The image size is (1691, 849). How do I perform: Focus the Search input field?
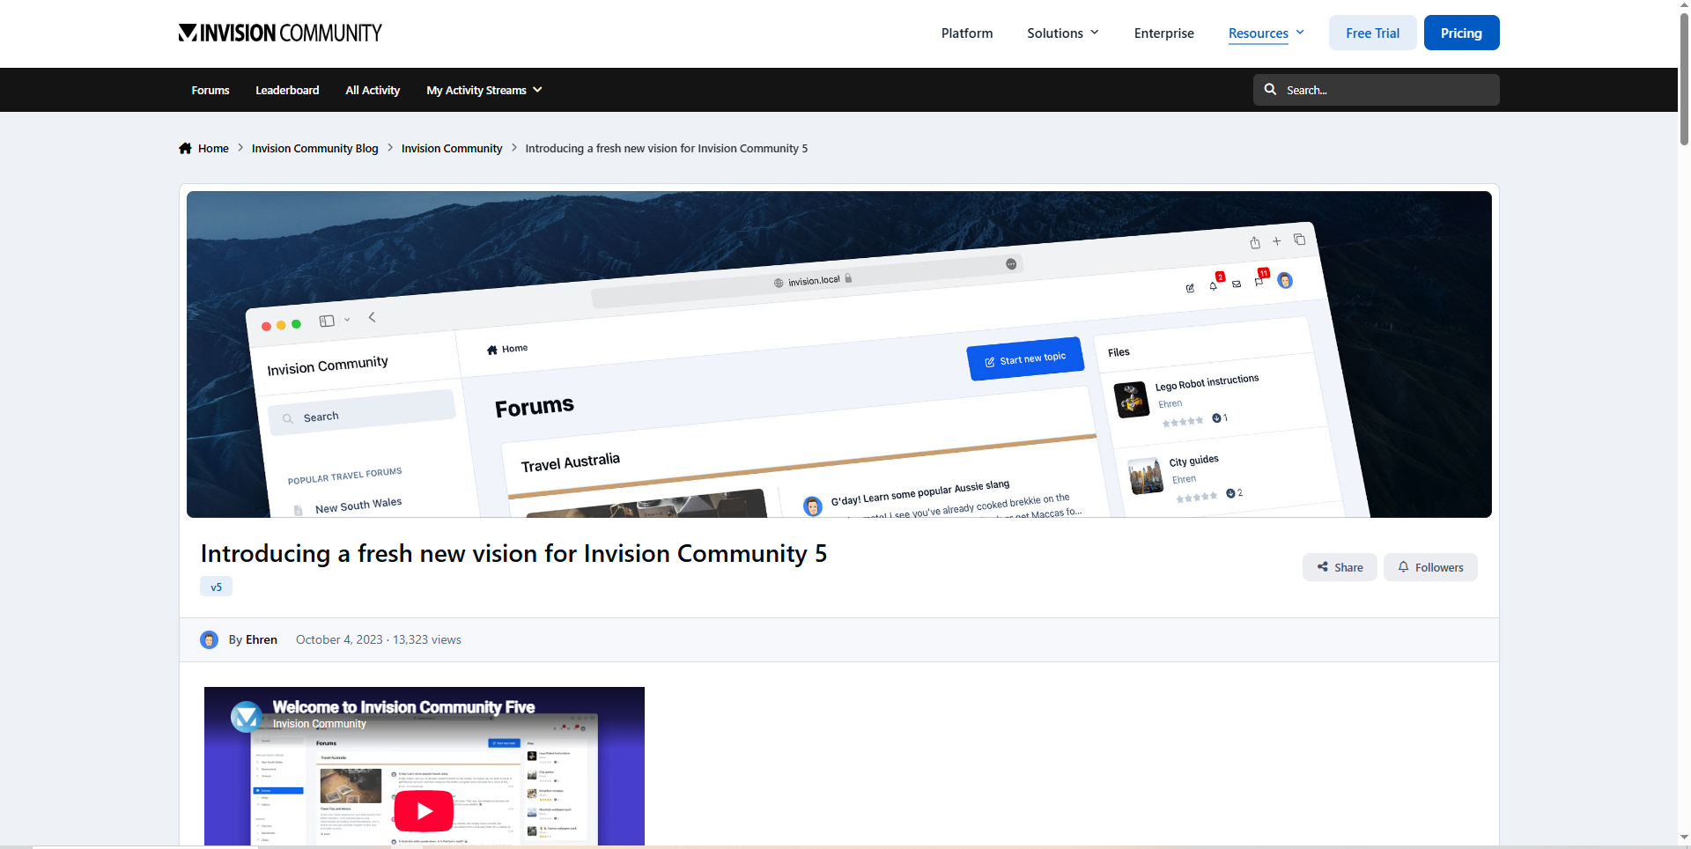coord(1376,90)
